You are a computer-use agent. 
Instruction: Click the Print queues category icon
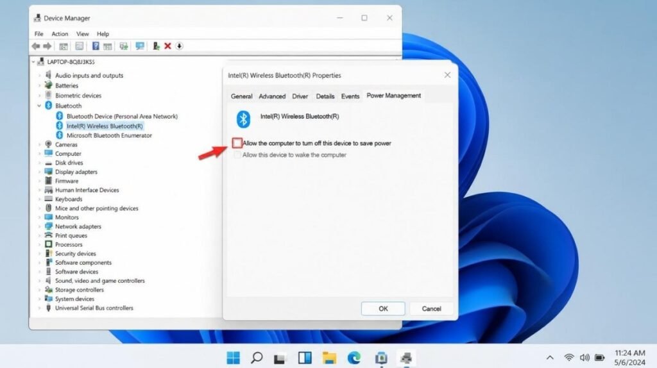[x=49, y=235]
